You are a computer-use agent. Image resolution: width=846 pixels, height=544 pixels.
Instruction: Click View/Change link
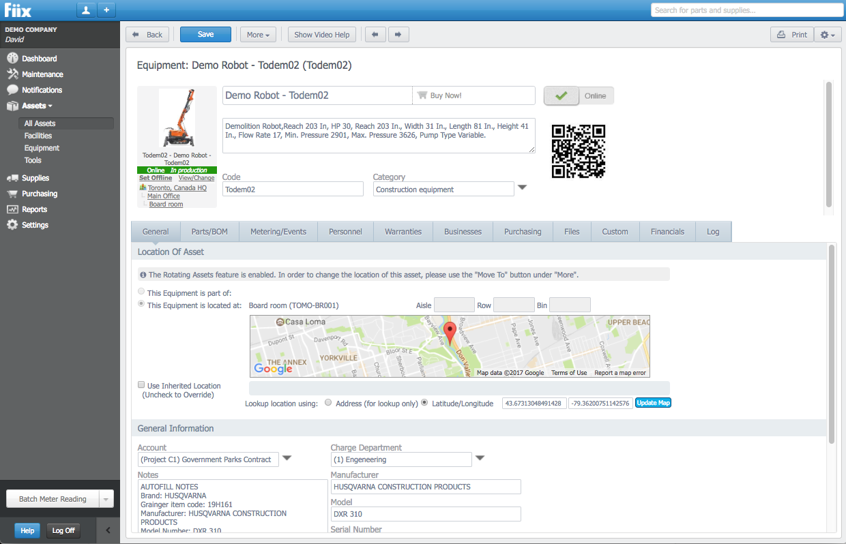coord(196,178)
